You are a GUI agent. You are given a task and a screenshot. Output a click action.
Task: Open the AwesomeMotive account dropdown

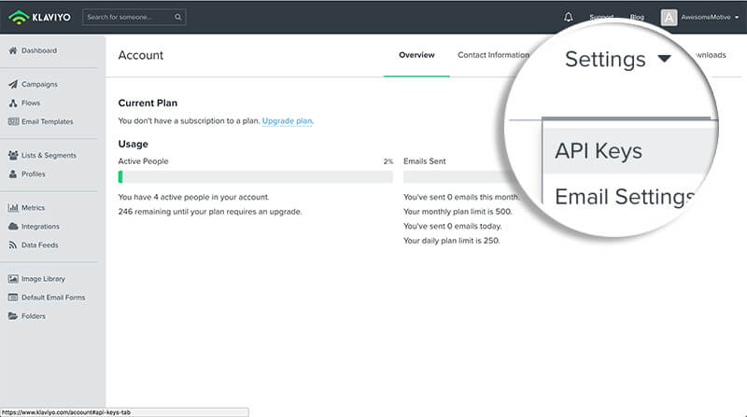(x=710, y=17)
